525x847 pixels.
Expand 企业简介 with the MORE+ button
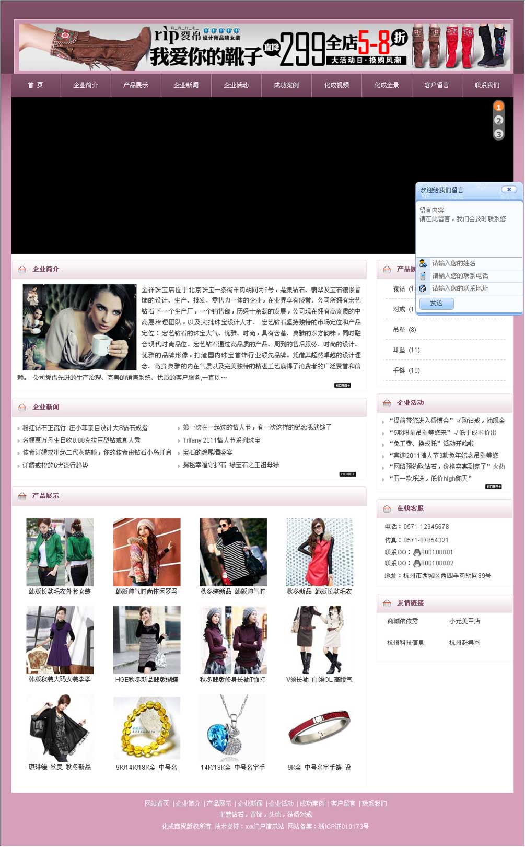[342, 386]
